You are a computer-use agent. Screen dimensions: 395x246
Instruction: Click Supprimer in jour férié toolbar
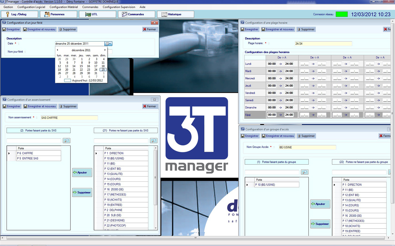68,29
